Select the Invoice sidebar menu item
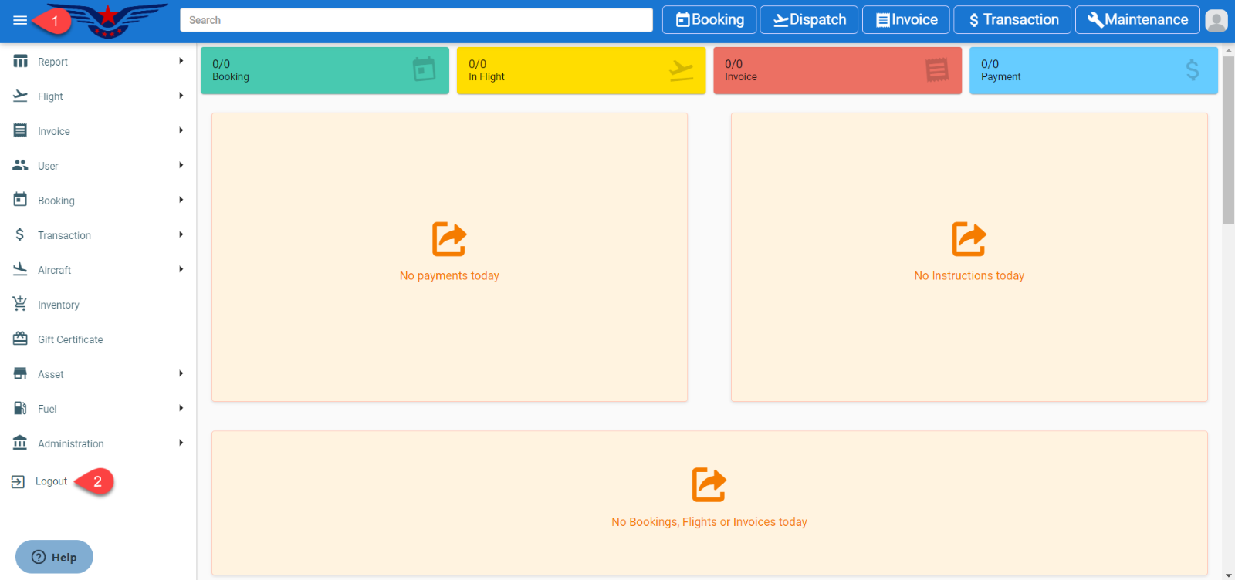The width and height of the screenshot is (1235, 580). (54, 131)
